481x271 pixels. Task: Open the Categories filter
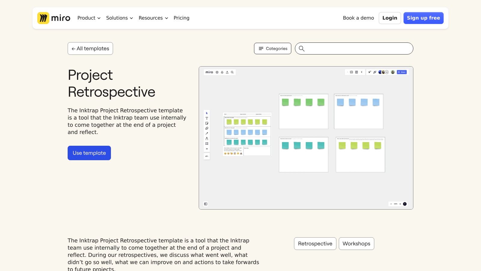click(273, 48)
